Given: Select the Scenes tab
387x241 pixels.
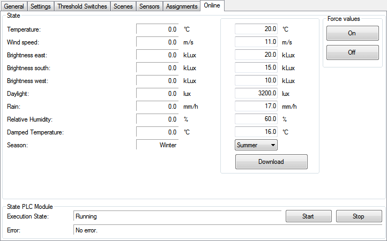Looking at the screenshot, I should 123,6.
